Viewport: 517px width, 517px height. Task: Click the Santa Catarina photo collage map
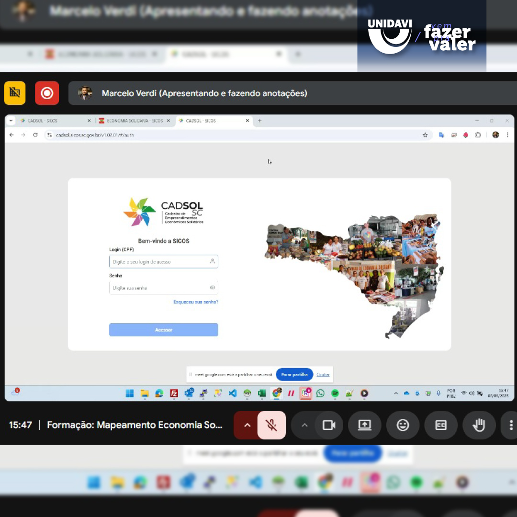pyautogui.click(x=355, y=276)
